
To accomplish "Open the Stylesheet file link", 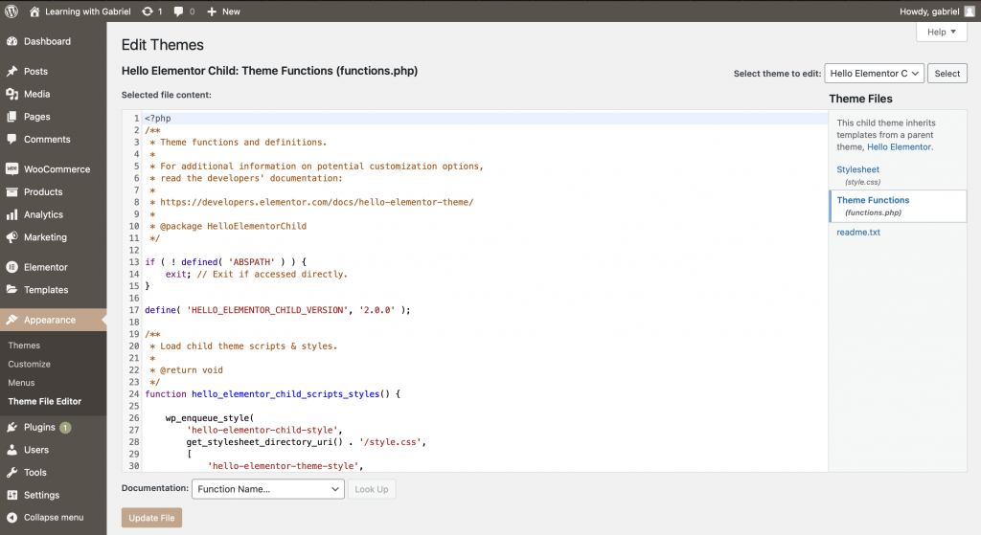I will [x=857, y=169].
